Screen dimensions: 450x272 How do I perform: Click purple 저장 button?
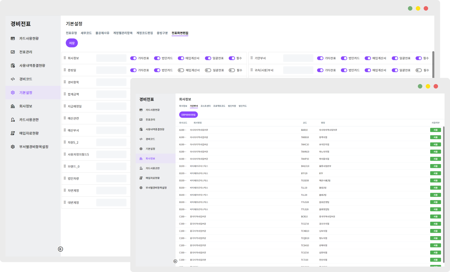[x=72, y=43]
